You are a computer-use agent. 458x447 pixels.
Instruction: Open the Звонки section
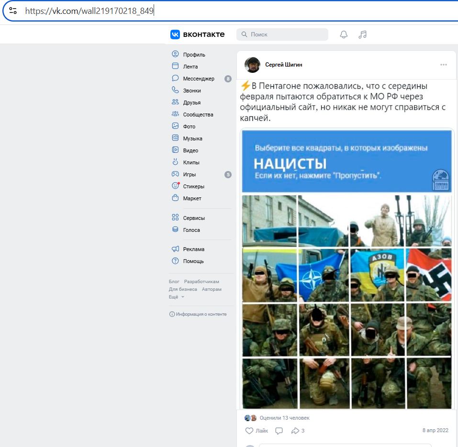[x=190, y=90]
